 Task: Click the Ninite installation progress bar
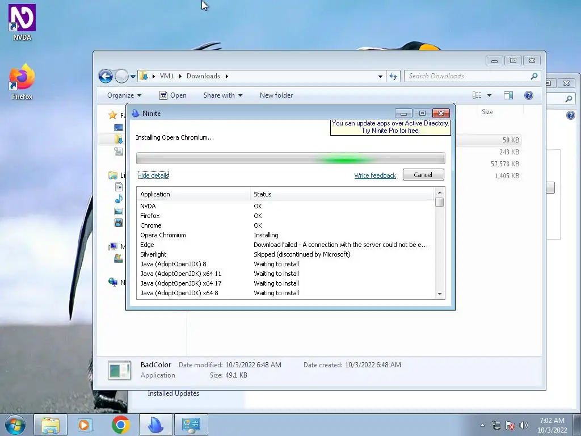tap(290, 158)
